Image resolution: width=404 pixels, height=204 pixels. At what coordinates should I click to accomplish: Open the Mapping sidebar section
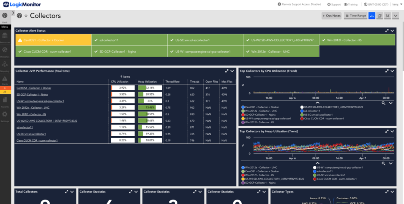pyautogui.click(x=5, y=66)
